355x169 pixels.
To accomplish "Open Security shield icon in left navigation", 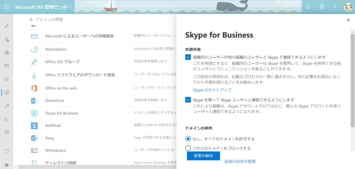I will 7,152.
